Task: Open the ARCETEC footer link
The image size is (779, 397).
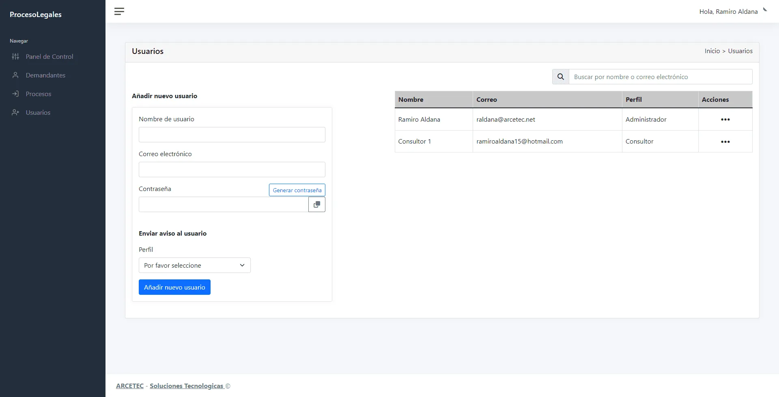Action: [130, 386]
